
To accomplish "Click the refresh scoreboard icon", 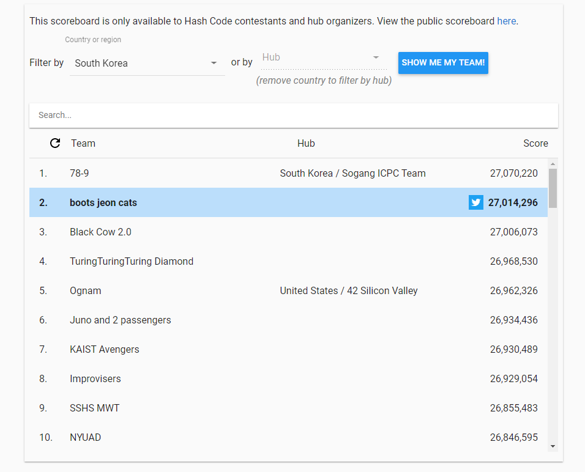I will click(55, 143).
